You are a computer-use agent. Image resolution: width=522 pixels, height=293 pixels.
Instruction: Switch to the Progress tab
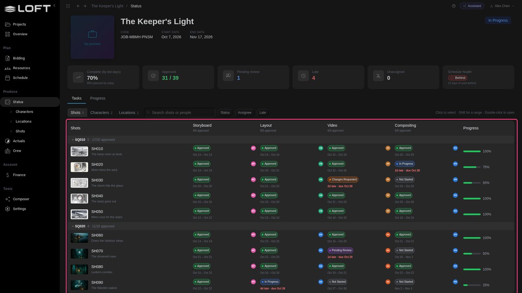click(x=98, y=98)
